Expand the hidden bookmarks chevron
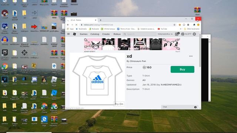The width and height of the screenshot is (237, 133). [180, 29]
